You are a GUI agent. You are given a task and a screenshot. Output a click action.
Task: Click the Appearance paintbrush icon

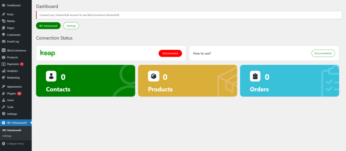[x=3, y=87]
